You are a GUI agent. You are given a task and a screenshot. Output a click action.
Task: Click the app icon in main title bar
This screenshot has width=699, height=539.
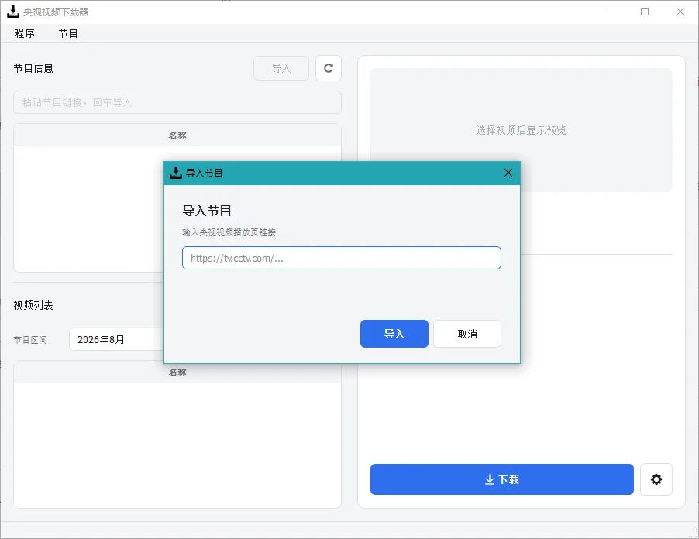point(13,12)
